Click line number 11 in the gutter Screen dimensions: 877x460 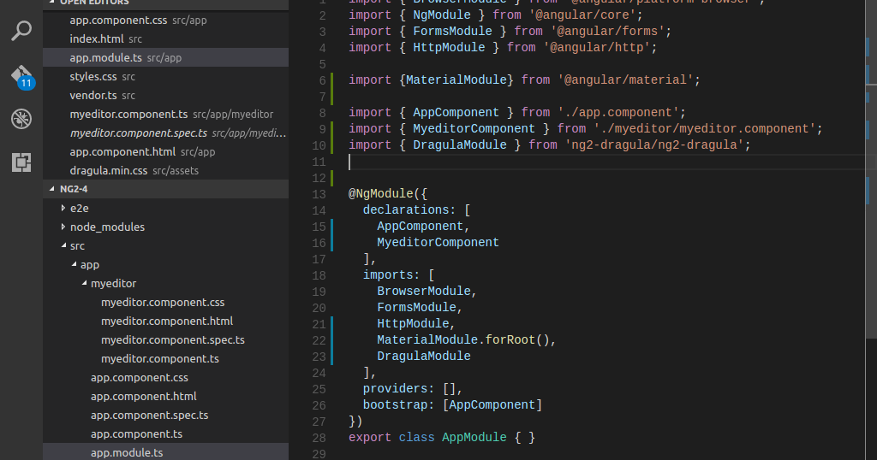point(319,162)
